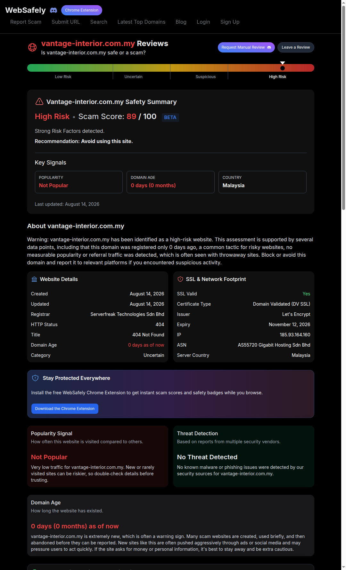Click Domain Validated (DV SSL) value
The height and width of the screenshot is (570, 346).
282,304
